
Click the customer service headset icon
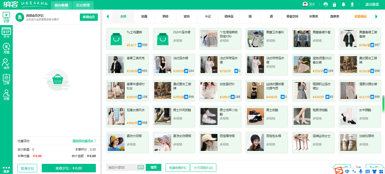[325, 4]
